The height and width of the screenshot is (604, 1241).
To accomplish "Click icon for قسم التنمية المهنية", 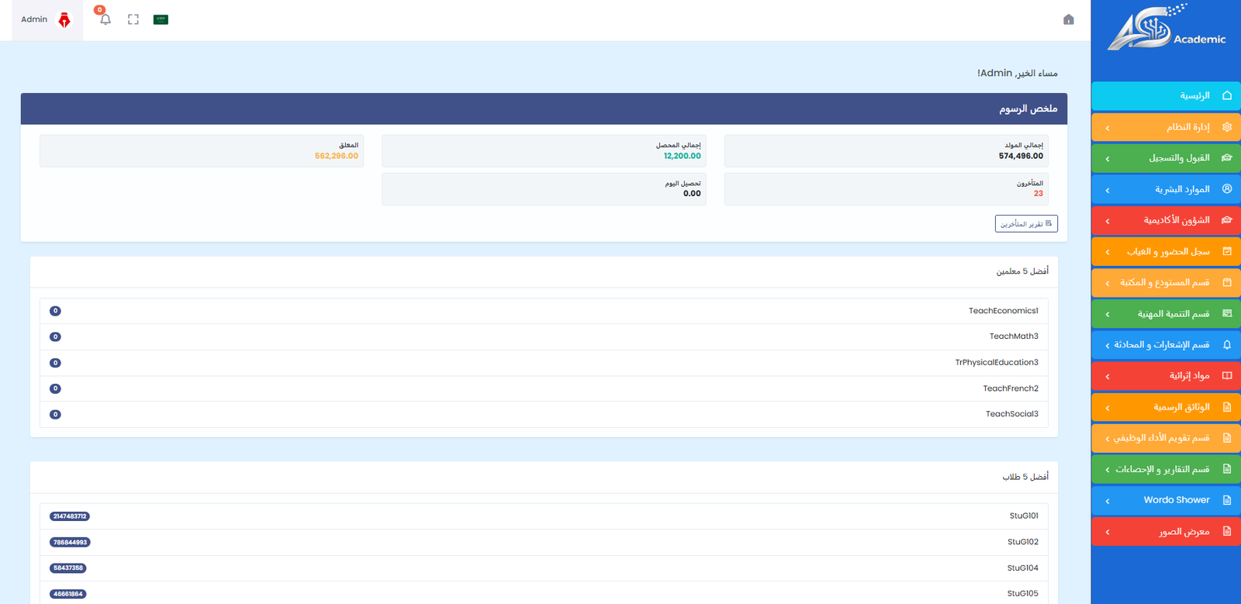I will coord(1227,313).
